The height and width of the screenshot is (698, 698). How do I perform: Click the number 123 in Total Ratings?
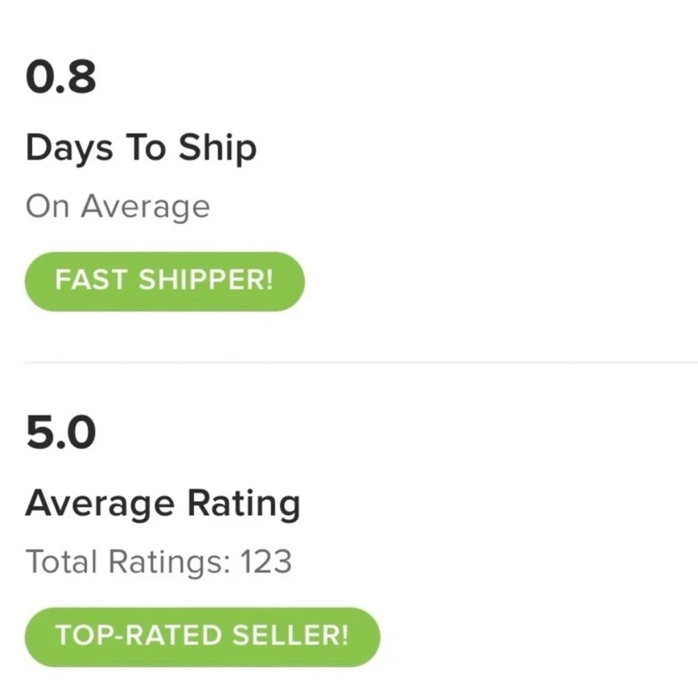coord(265,562)
